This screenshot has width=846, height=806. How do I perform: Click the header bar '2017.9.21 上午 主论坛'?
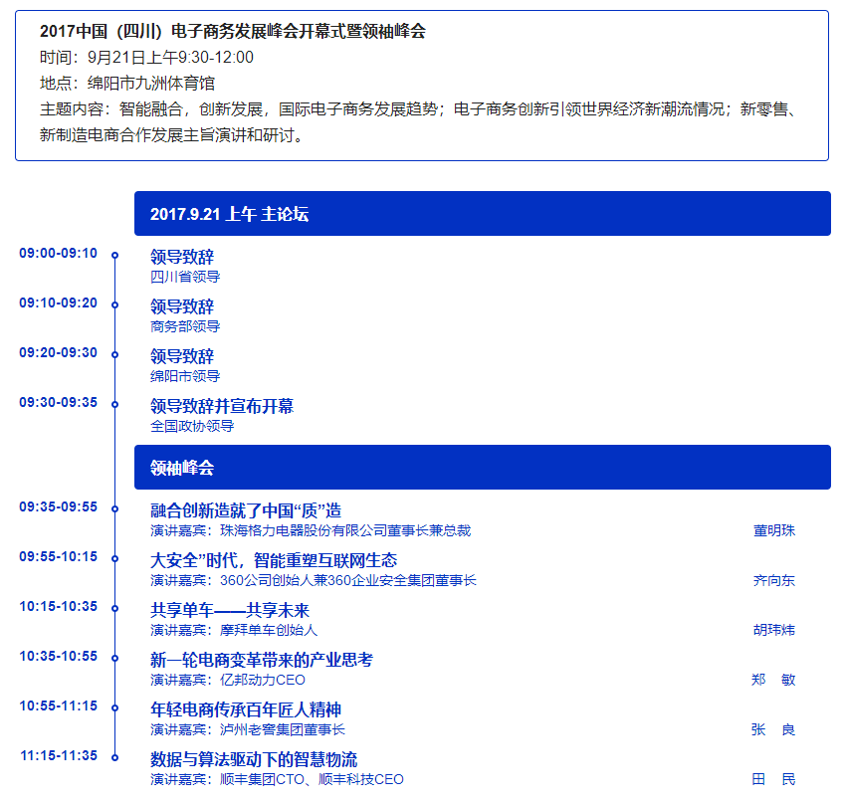tap(483, 214)
